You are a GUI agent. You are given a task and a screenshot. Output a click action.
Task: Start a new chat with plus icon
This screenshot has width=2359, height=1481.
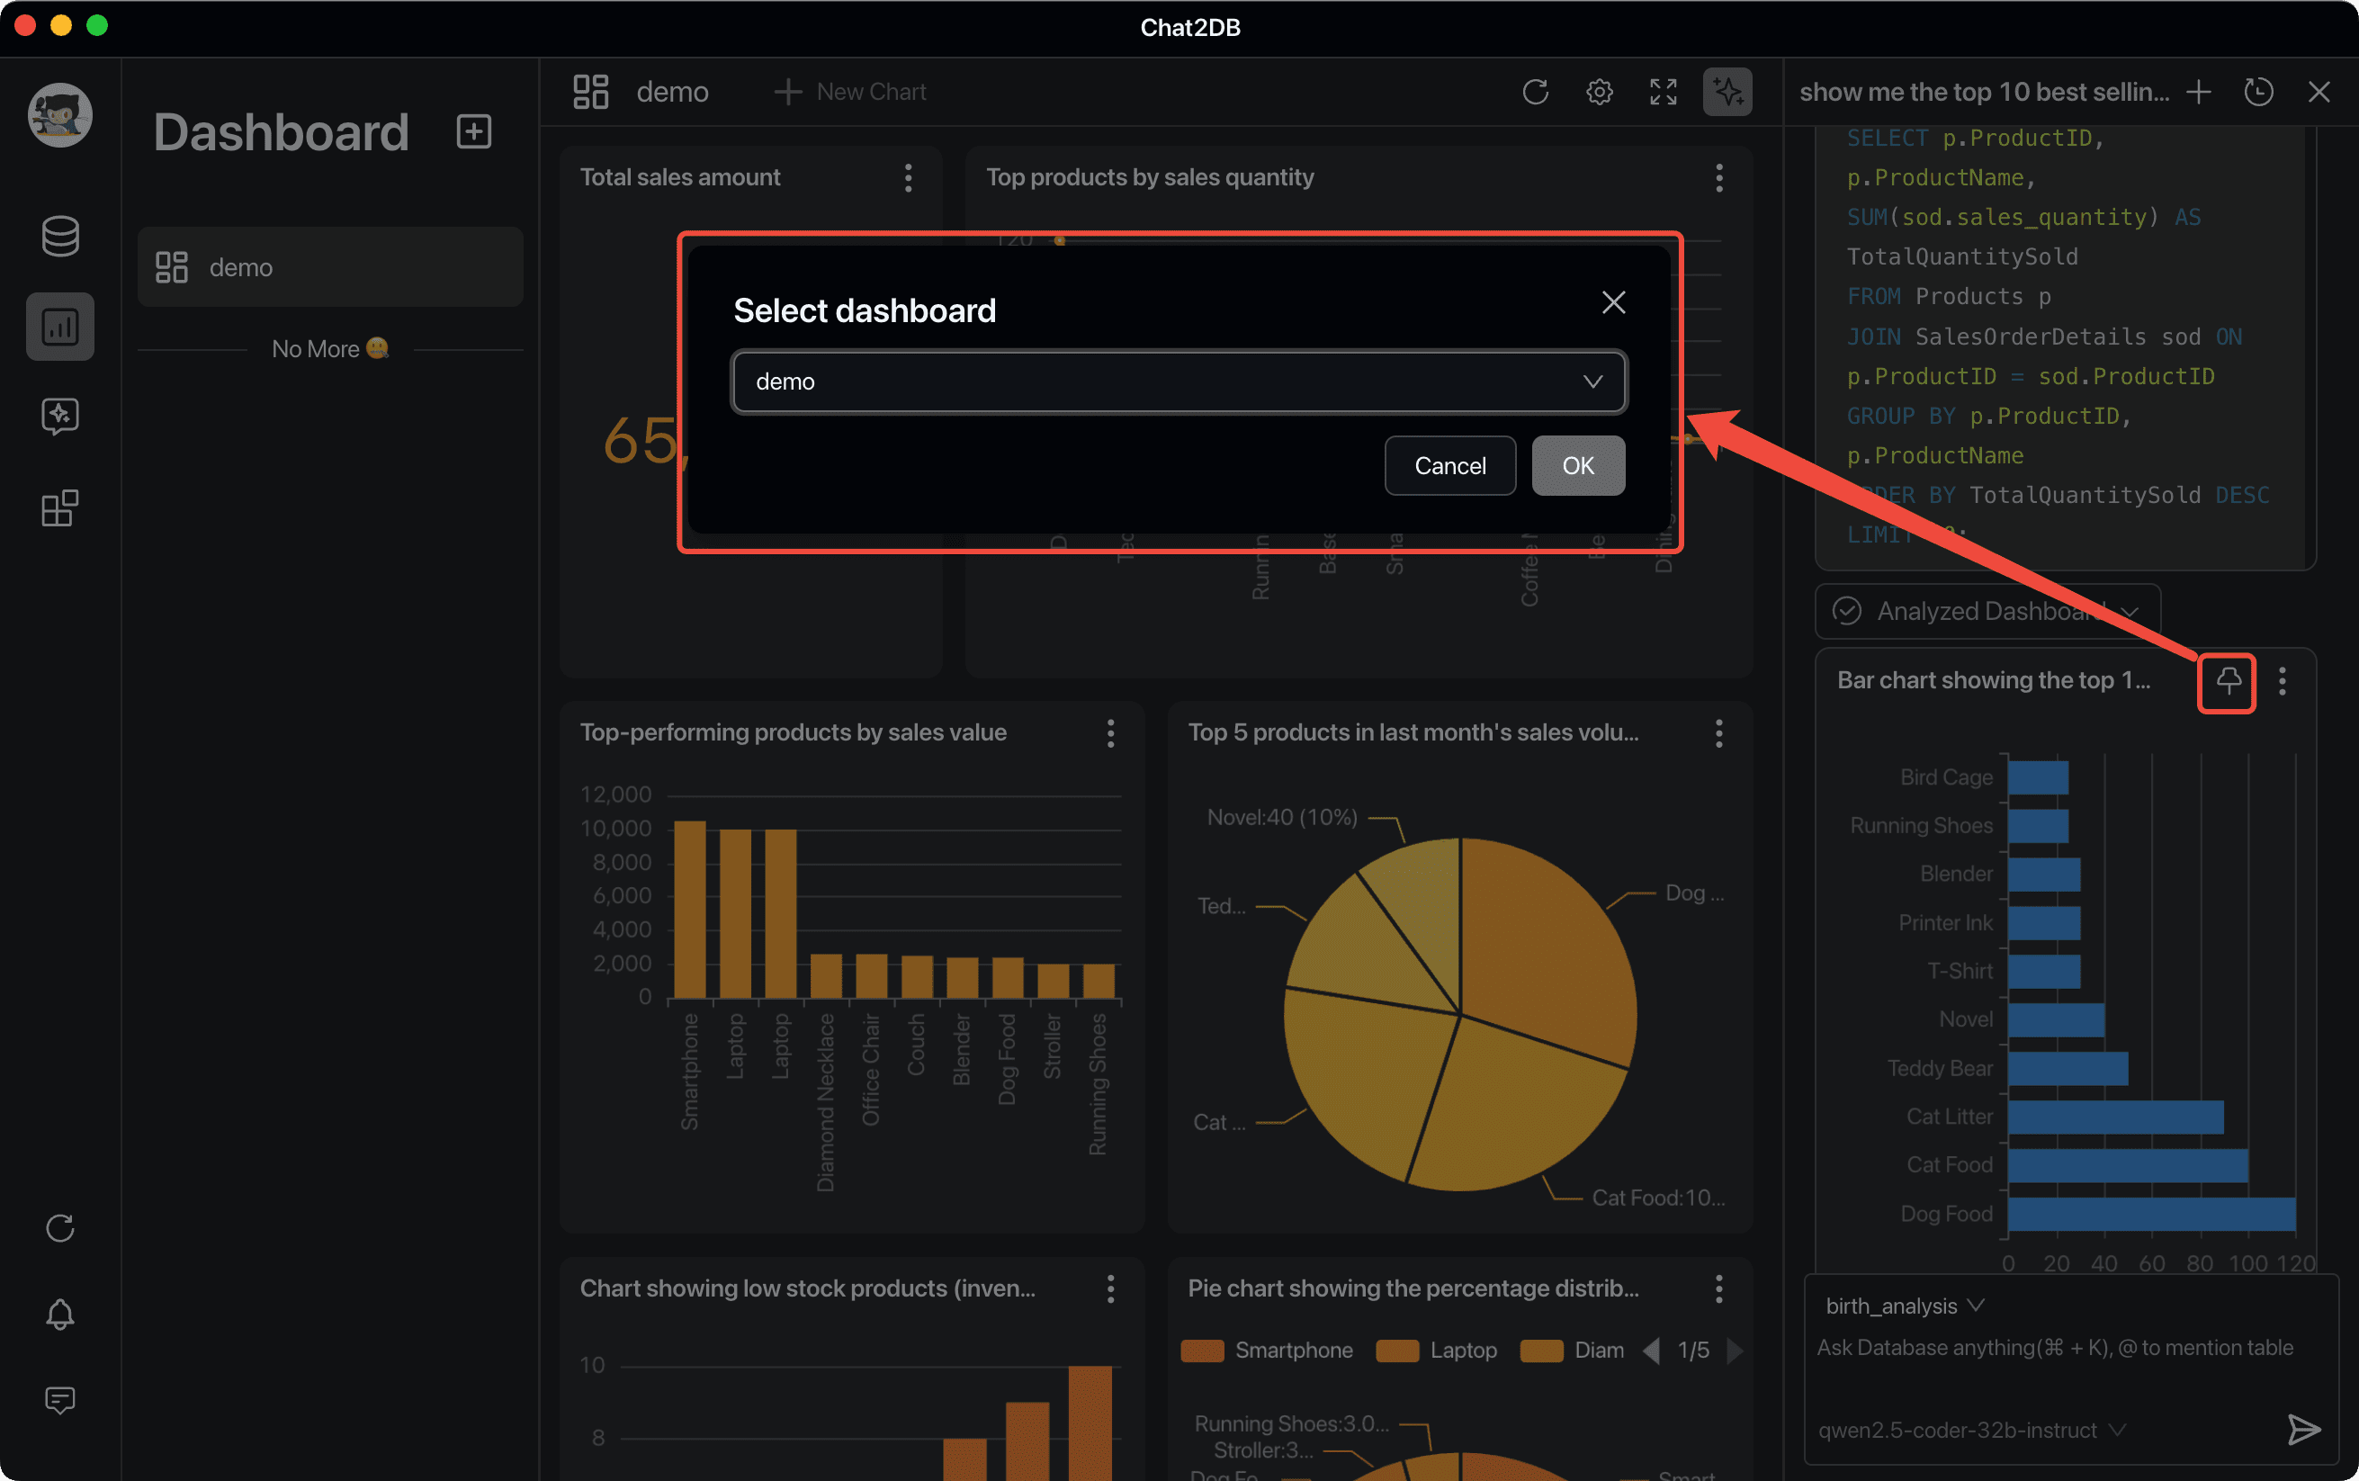coord(2198,92)
